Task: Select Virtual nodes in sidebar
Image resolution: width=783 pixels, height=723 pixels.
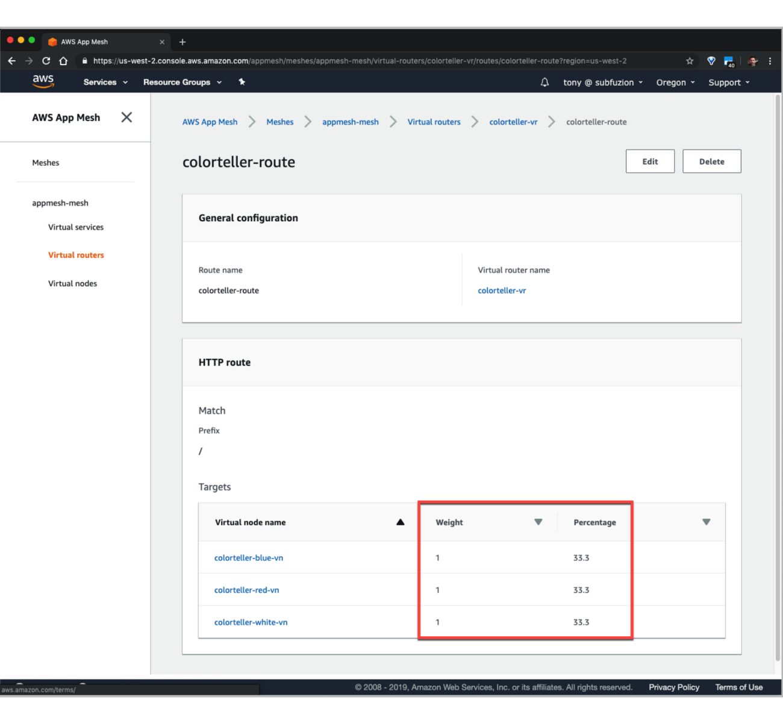Action: pos(72,284)
